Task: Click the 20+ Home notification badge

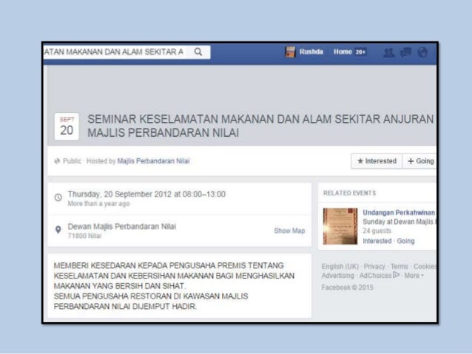Action: pyautogui.click(x=360, y=52)
